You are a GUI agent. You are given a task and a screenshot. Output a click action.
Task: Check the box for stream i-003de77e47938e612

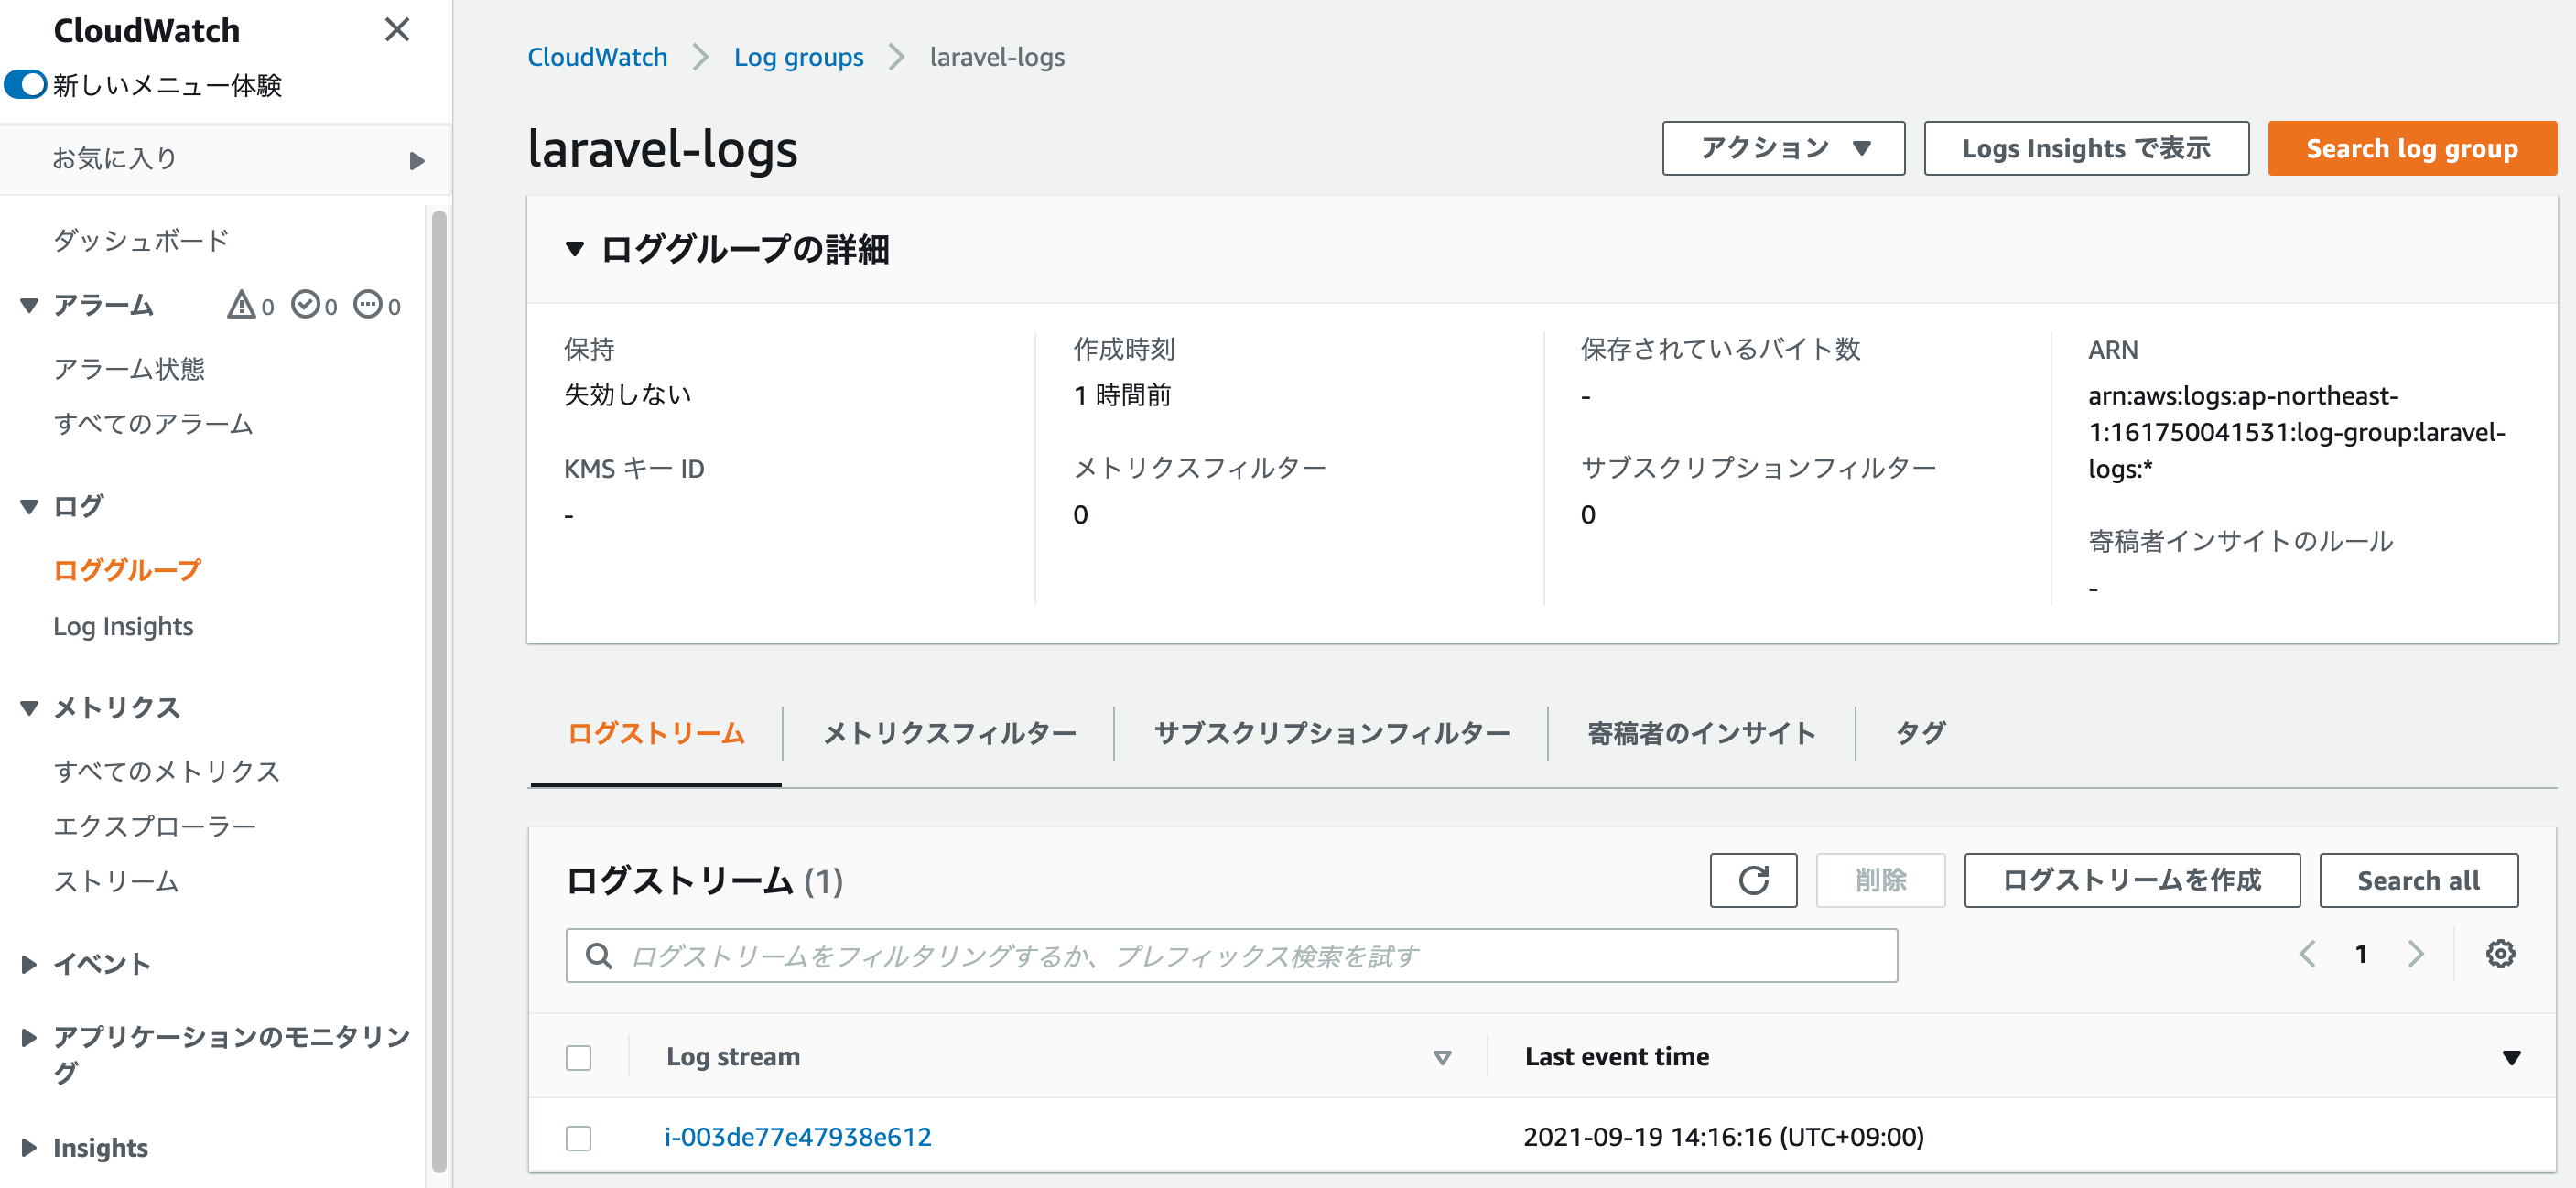578,1138
